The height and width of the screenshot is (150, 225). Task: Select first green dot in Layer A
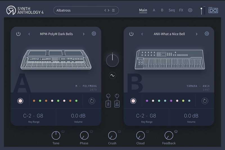(40, 101)
